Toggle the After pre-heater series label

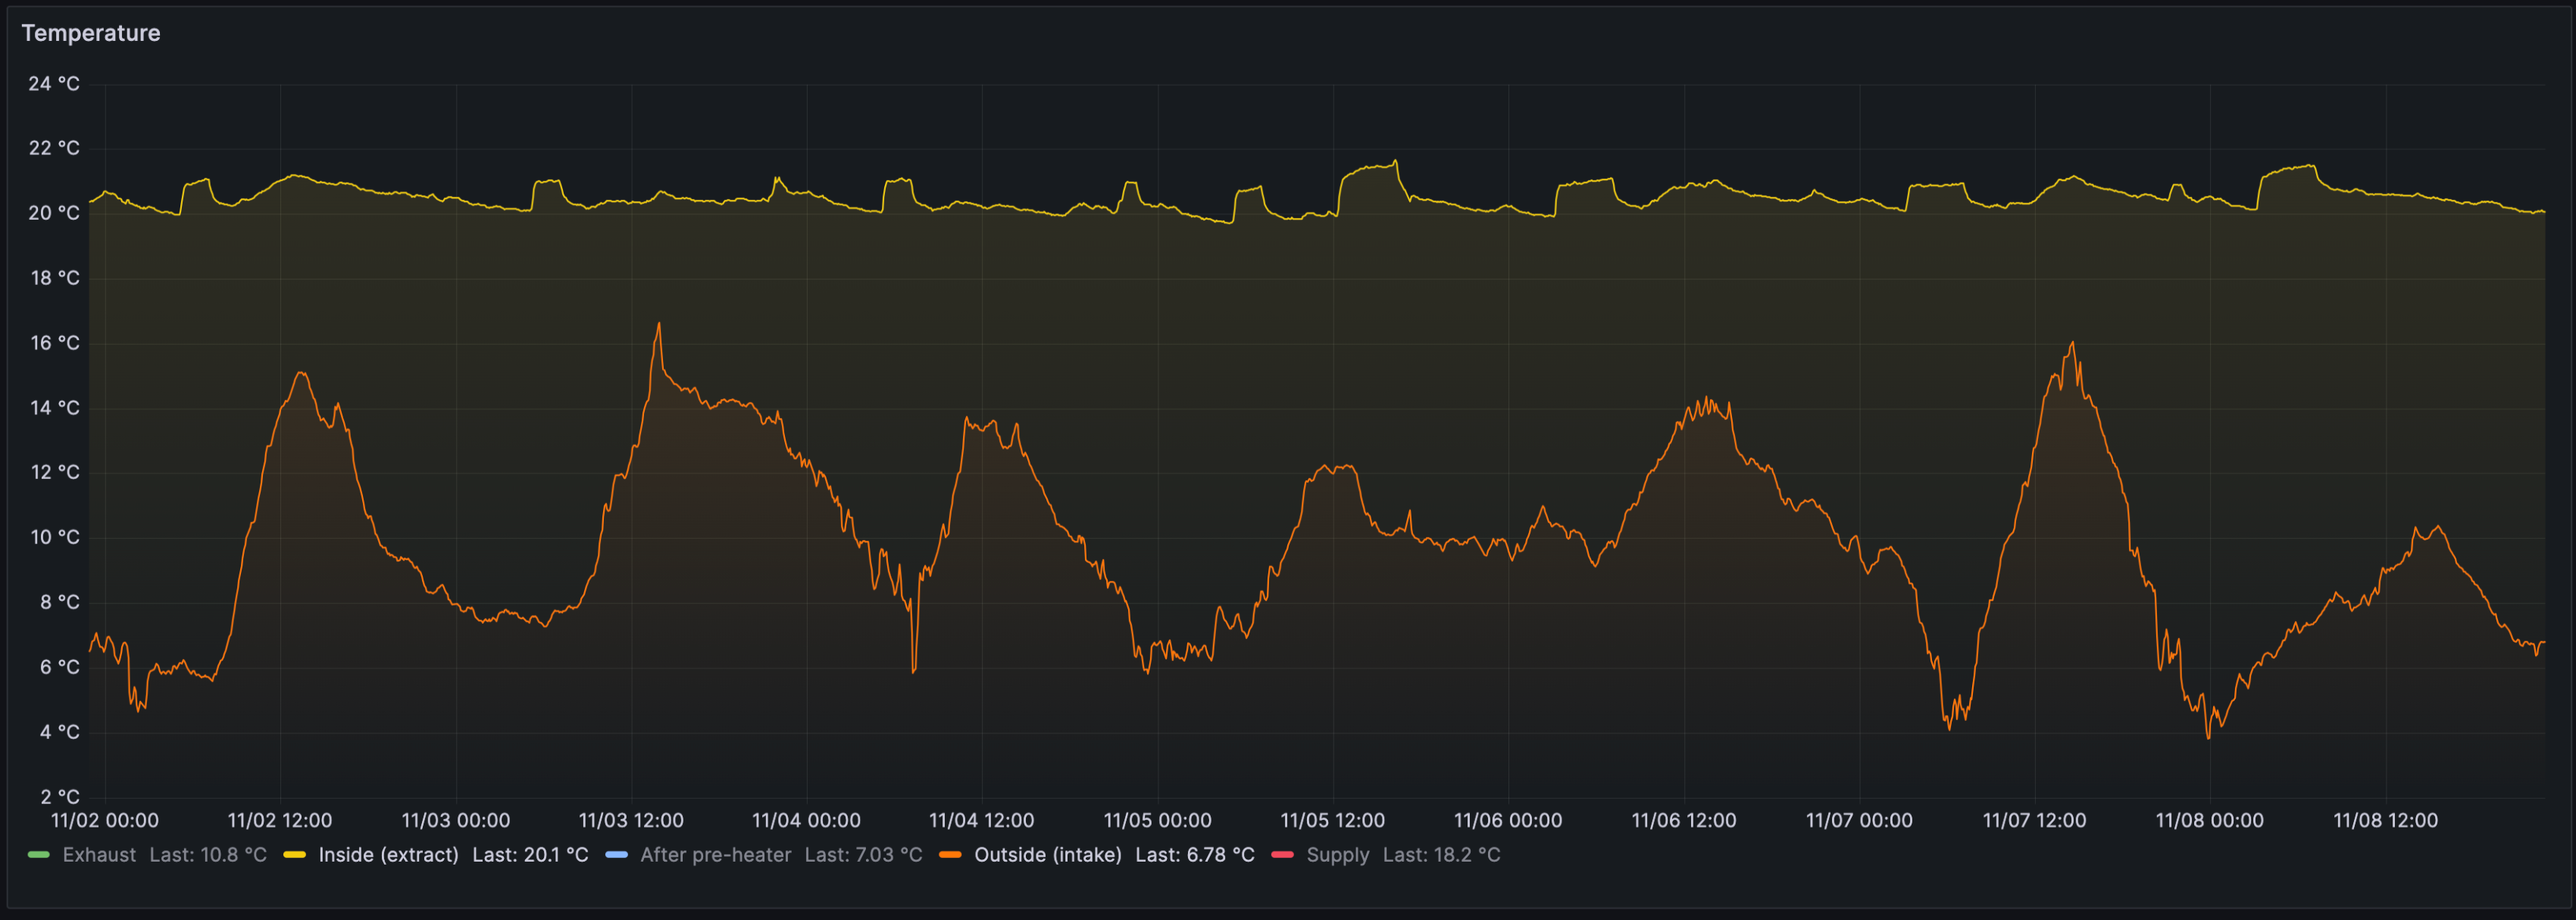click(715, 855)
